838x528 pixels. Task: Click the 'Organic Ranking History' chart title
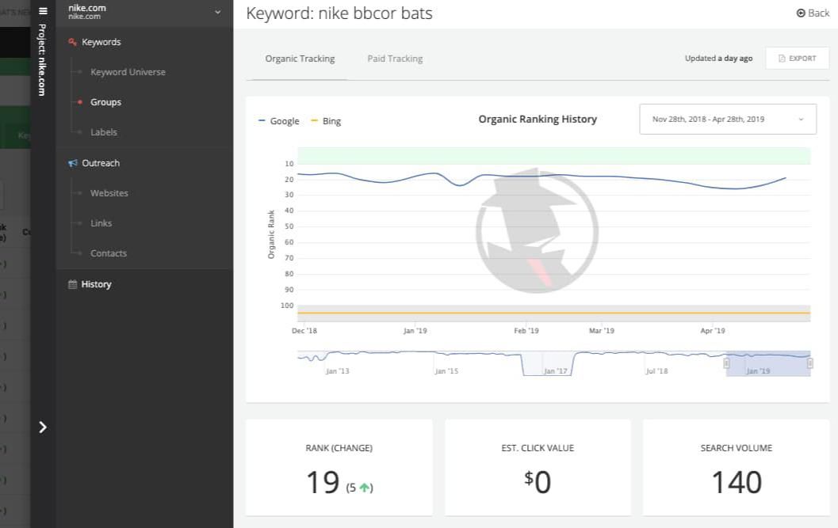[538, 119]
